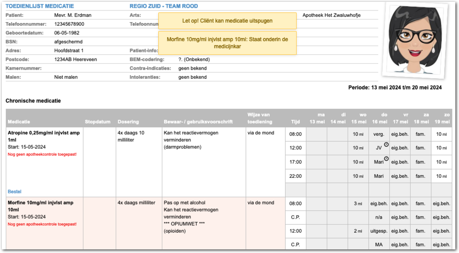
Task: Select Morfine 12:00 Wednesday 2 ml cell
Action: (x=358, y=231)
